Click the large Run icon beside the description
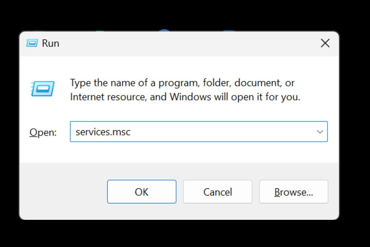 [43, 89]
